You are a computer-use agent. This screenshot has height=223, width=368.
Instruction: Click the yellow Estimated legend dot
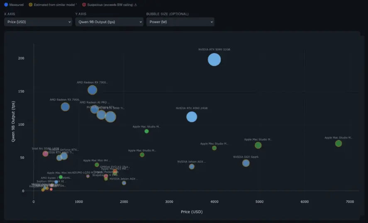(30, 5)
